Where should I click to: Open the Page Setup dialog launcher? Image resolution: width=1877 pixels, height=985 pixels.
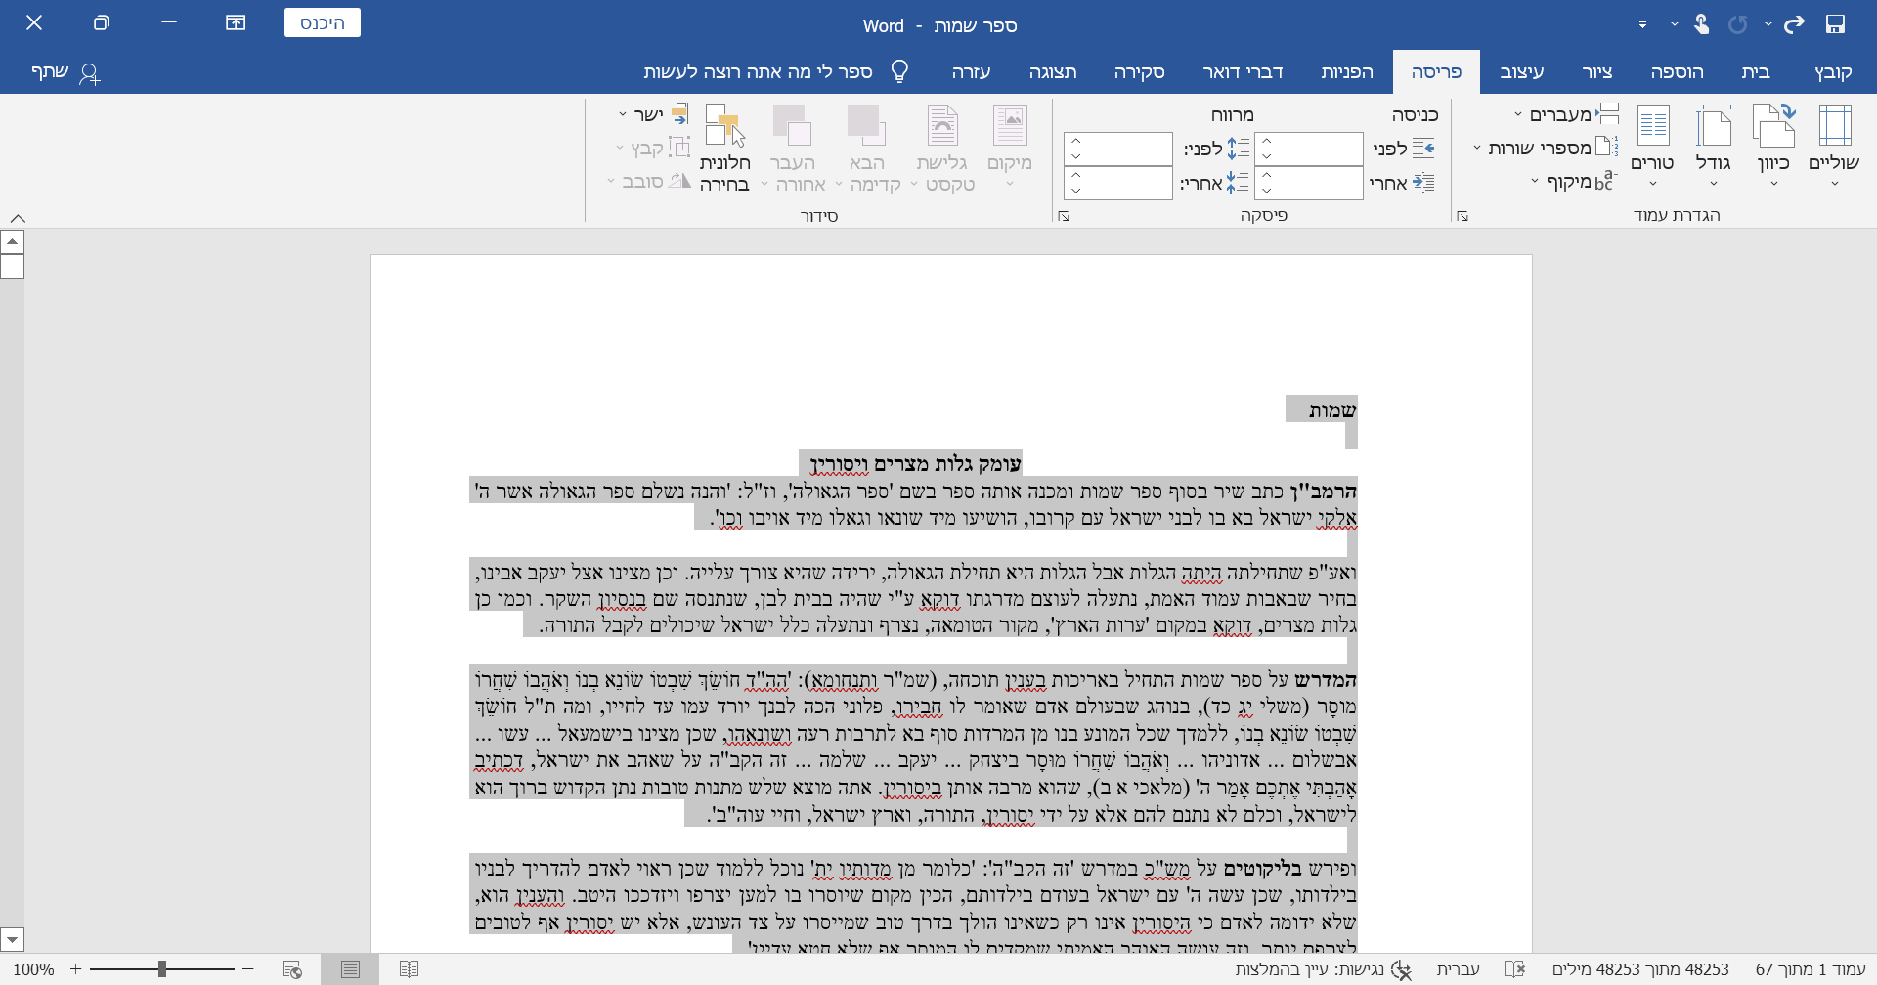pos(1462,216)
